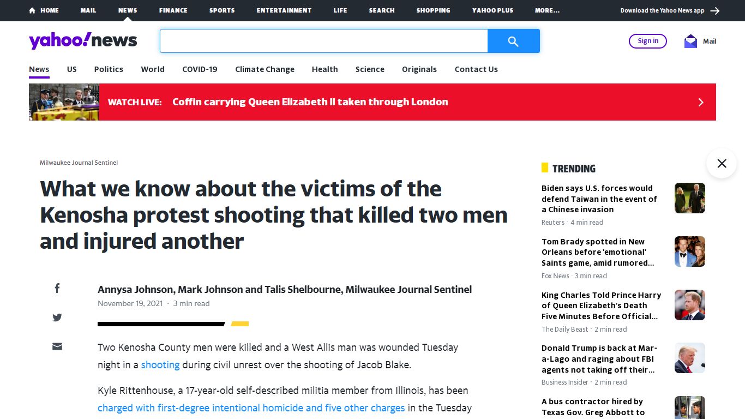This screenshot has width=745, height=419.
Task: Select Finance in the top navigation
Action: (x=173, y=10)
